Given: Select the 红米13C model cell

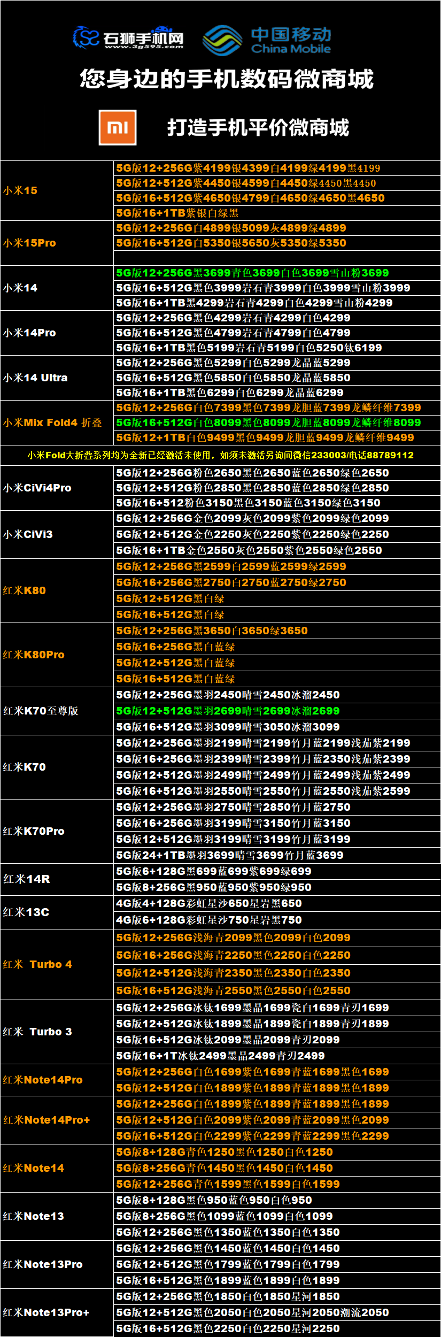Looking at the screenshot, I should tap(57, 912).
